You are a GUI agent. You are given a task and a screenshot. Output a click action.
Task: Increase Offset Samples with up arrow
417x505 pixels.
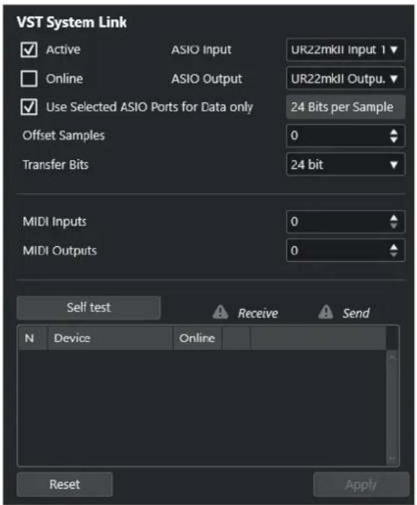click(394, 132)
